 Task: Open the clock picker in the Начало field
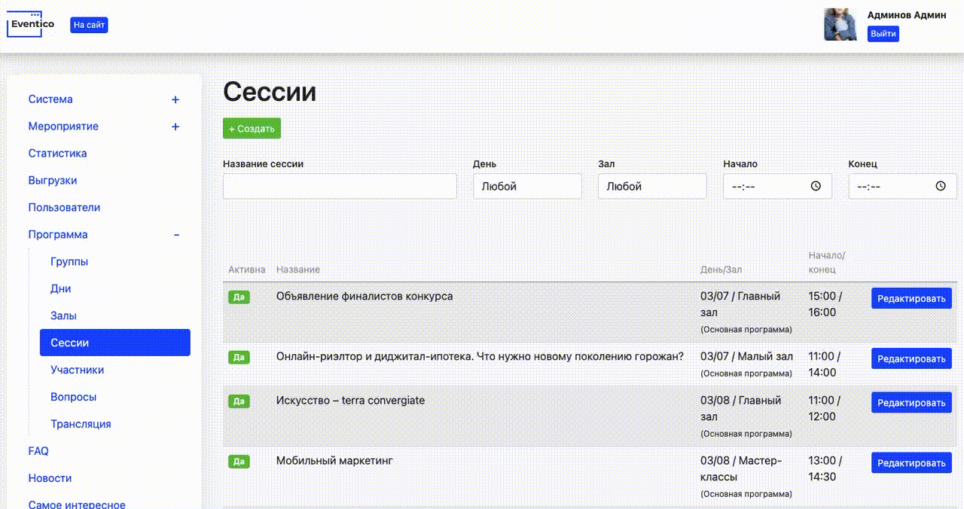(815, 185)
